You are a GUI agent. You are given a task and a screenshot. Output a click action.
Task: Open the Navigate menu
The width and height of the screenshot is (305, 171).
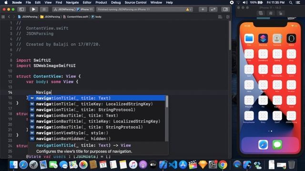[x=72, y=2]
